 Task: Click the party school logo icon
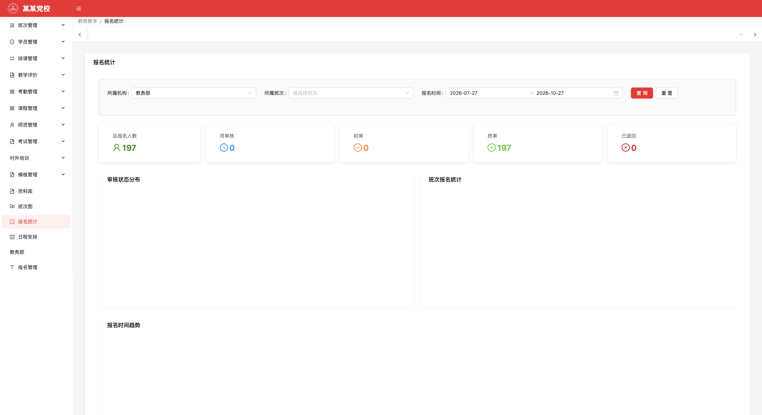(13, 8)
